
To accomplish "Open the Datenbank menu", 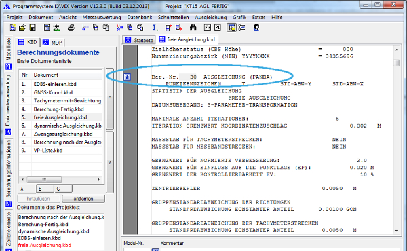I will 140,17.
